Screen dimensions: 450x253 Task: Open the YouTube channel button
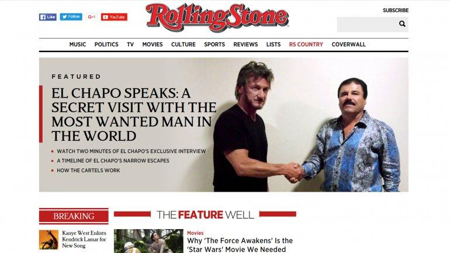114,17
